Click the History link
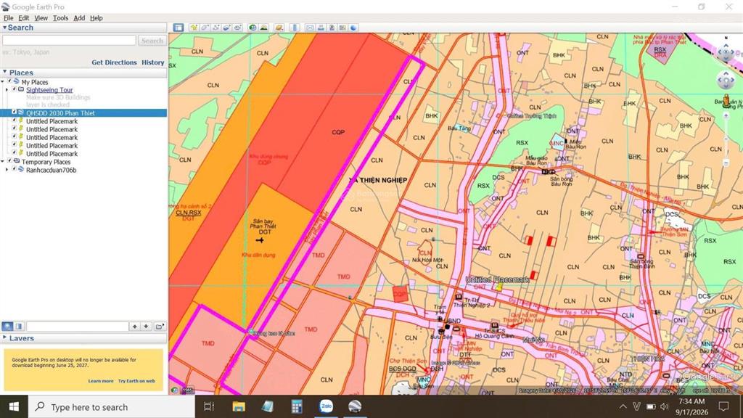743x418 pixels. [153, 62]
